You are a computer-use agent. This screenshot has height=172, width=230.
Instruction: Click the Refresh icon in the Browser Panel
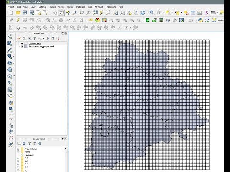pos(24,144)
